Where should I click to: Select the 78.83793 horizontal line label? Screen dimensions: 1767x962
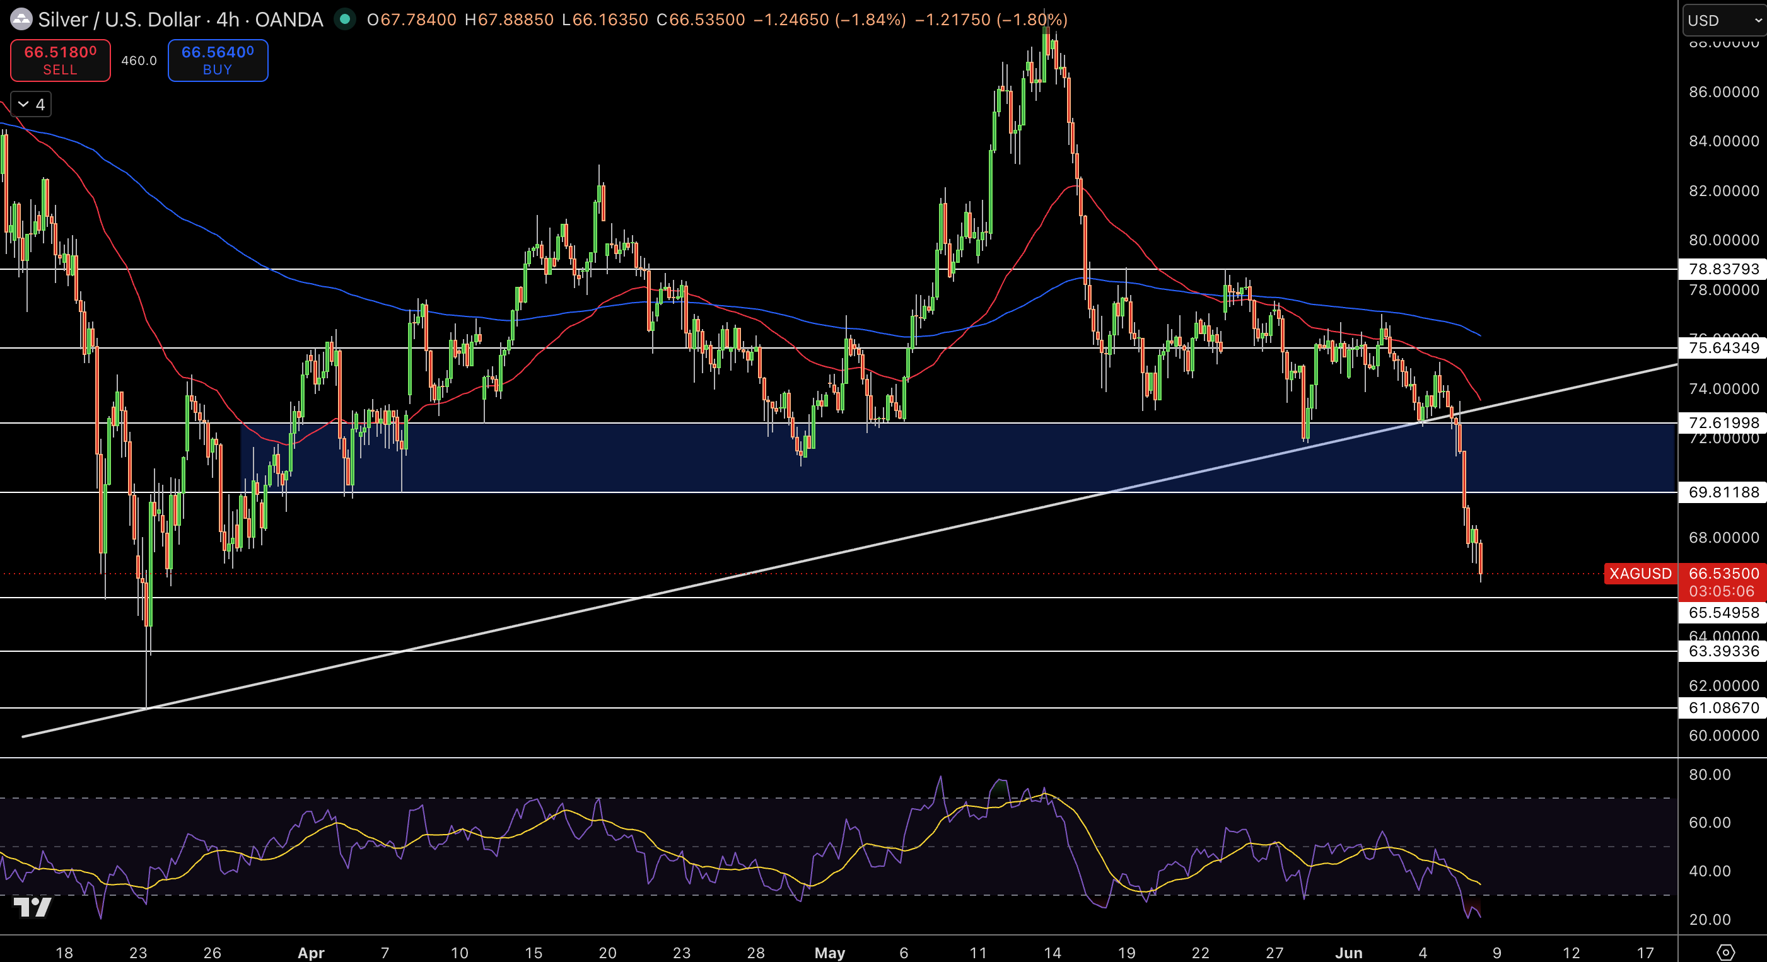1722,269
